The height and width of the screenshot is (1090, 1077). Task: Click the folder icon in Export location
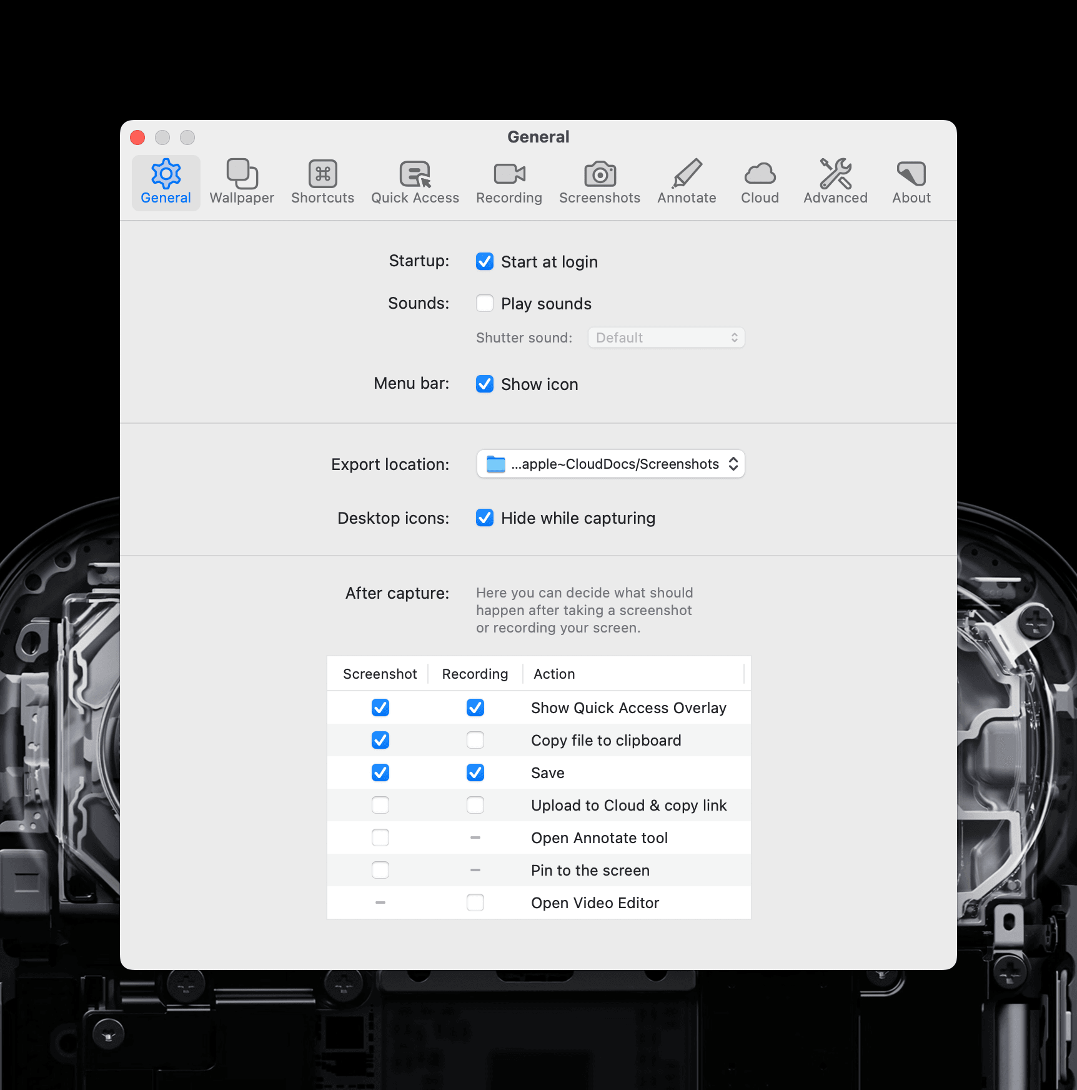tap(496, 464)
